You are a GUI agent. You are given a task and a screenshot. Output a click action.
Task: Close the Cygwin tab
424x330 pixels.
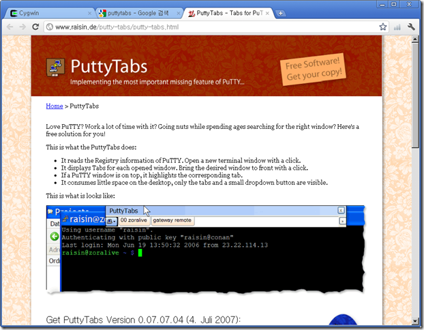click(x=90, y=13)
